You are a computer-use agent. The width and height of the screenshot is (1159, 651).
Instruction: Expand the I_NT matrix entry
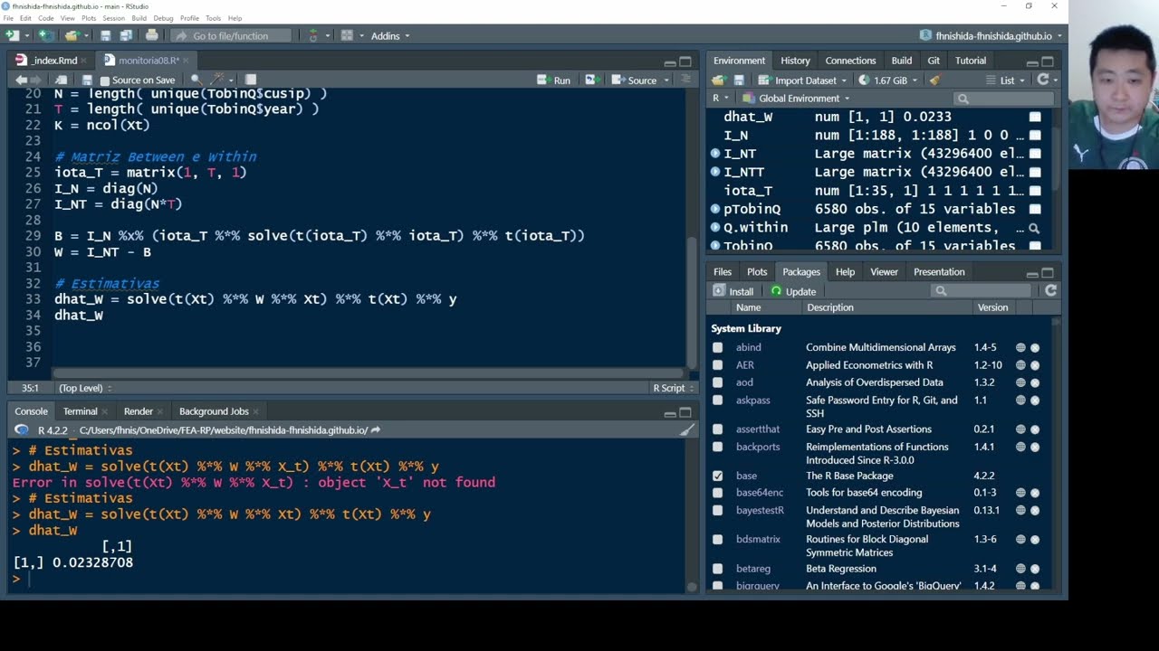[715, 154]
